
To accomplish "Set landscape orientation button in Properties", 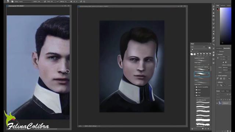I will click(226, 62).
